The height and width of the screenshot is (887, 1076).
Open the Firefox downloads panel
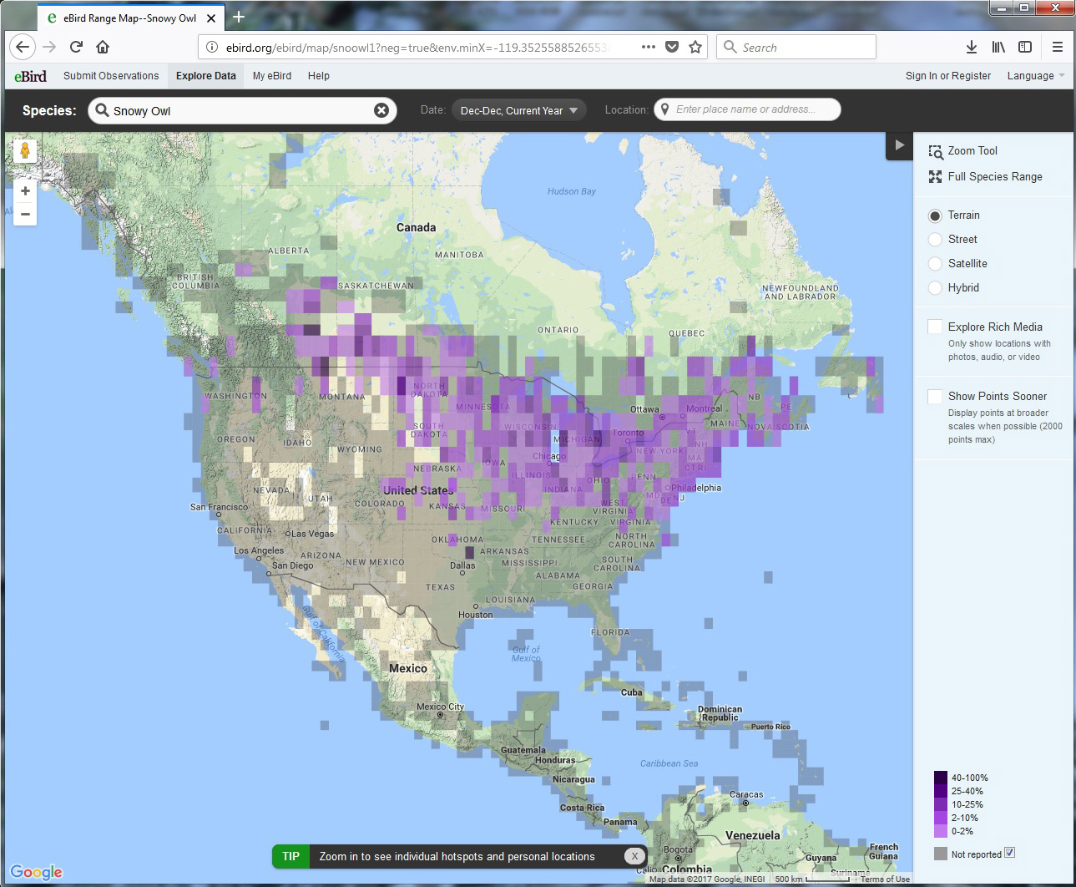pos(972,47)
